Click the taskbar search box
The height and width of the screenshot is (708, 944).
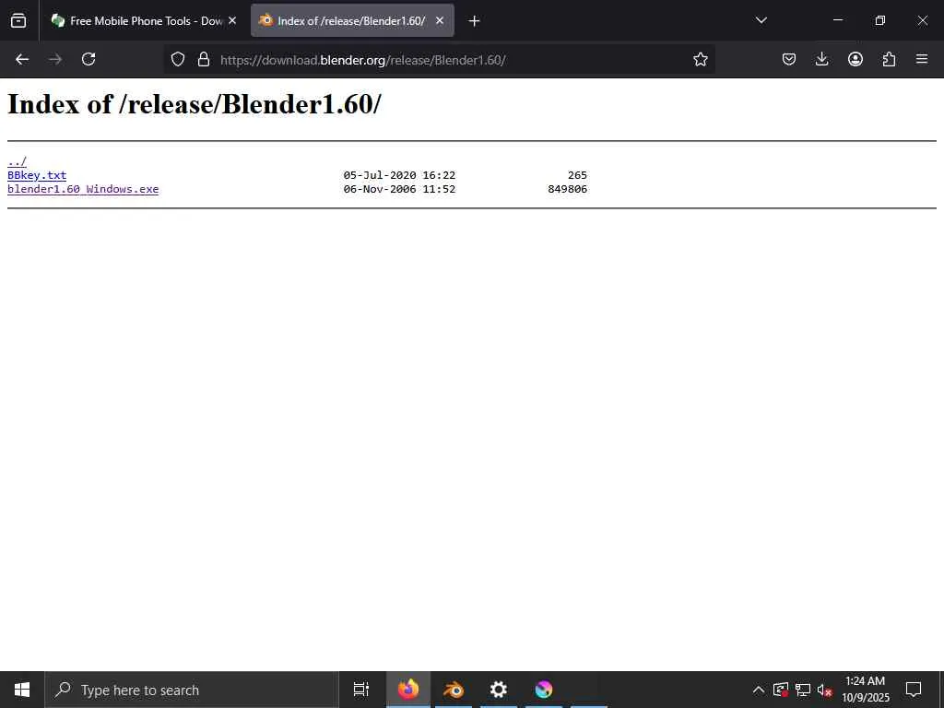click(x=192, y=690)
